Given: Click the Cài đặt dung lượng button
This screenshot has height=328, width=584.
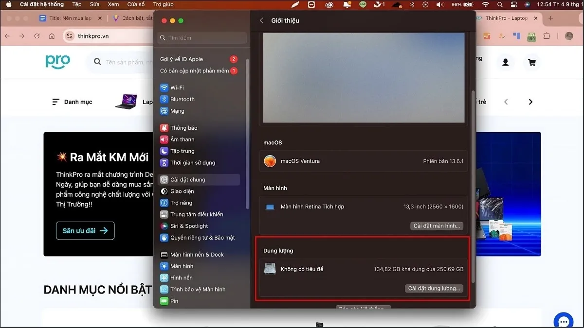Looking at the screenshot, I should [x=434, y=288].
